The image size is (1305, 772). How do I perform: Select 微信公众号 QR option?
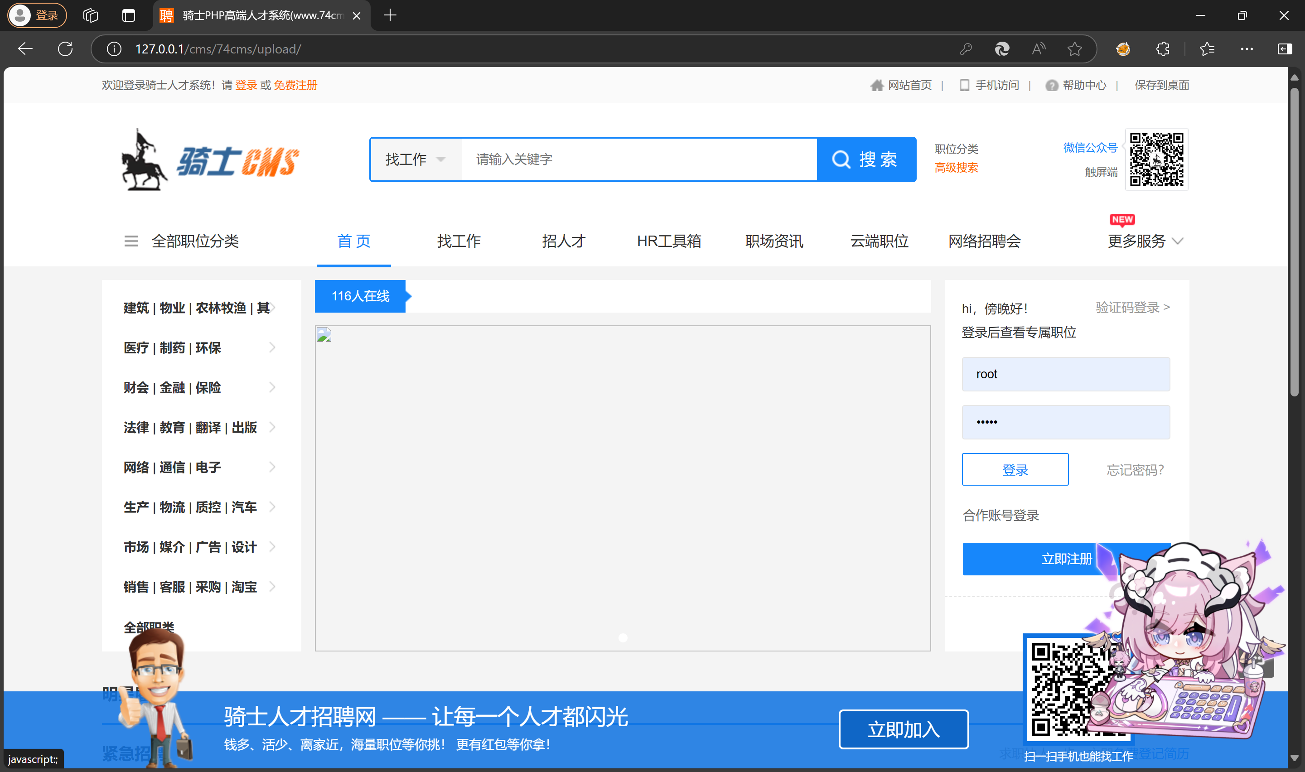[1090, 148]
